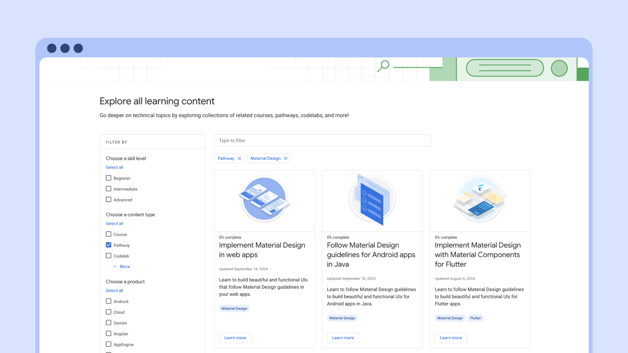Enable the Android product filter

coord(108,301)
